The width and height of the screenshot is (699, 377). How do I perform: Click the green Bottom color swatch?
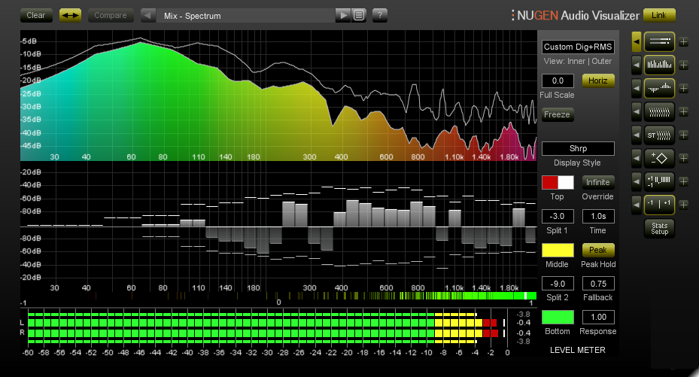(558, 318)
